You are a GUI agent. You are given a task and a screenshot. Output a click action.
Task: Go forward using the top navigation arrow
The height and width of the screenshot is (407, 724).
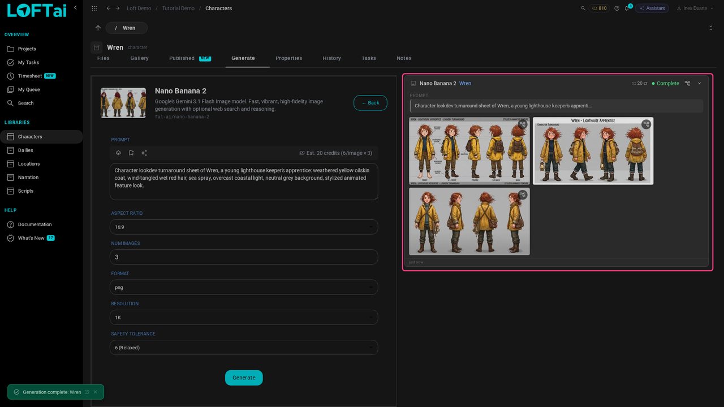[118, 8]
